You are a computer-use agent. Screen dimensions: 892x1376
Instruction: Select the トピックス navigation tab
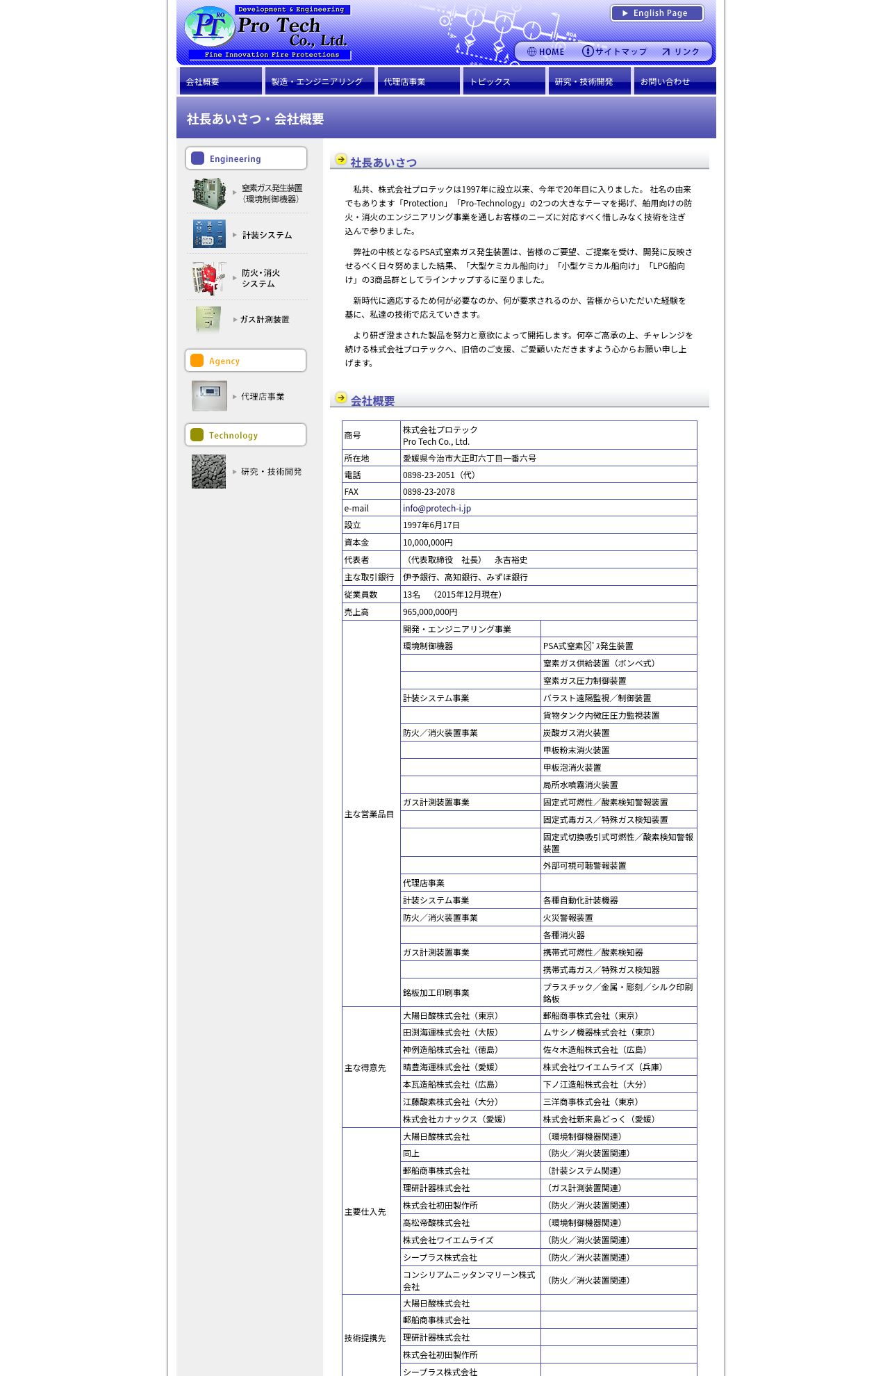click(504, 81)
